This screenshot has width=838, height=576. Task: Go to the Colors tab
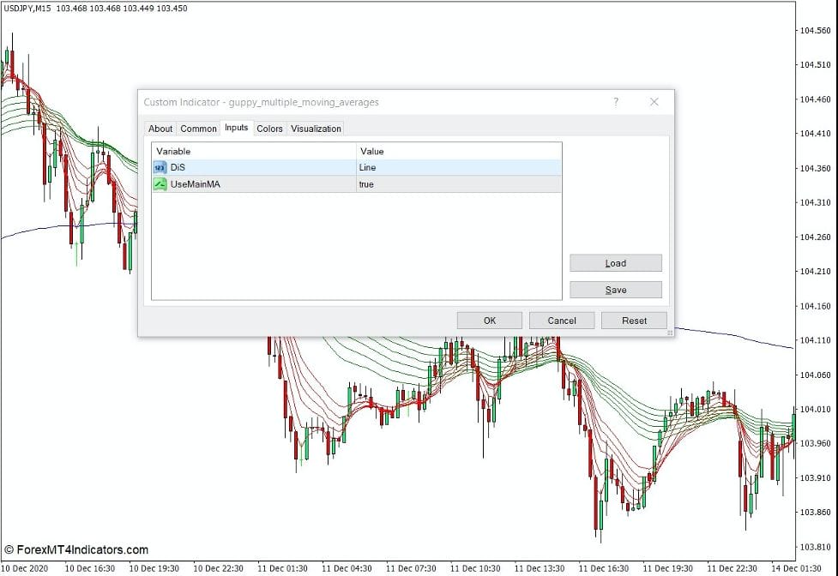pyautogui.click(x=269, y=129)
